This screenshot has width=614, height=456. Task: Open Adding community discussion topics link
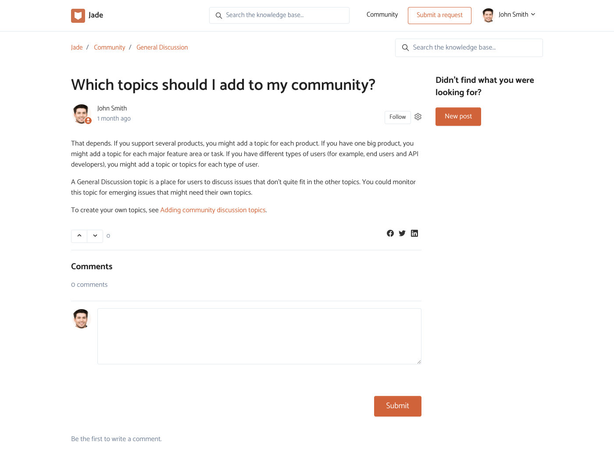click(213, 210)
